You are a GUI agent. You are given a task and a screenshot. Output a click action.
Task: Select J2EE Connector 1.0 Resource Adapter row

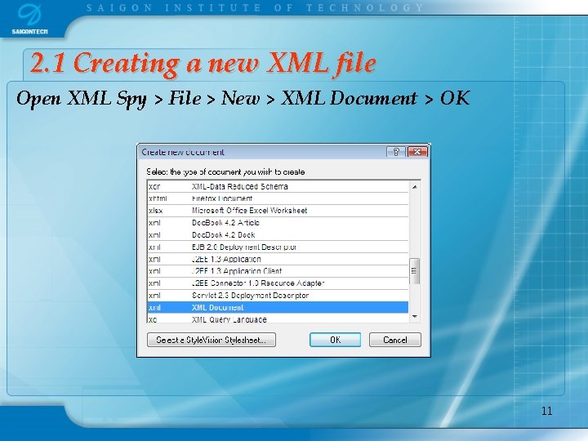click(x=278, y=283)
